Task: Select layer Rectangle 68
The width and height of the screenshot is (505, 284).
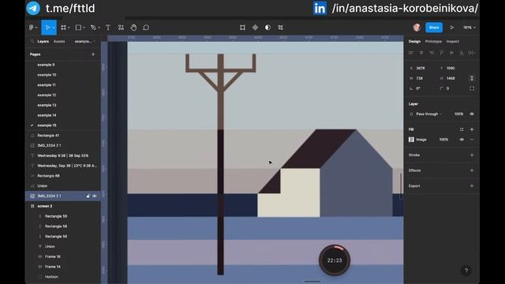Action: [48, 176]
